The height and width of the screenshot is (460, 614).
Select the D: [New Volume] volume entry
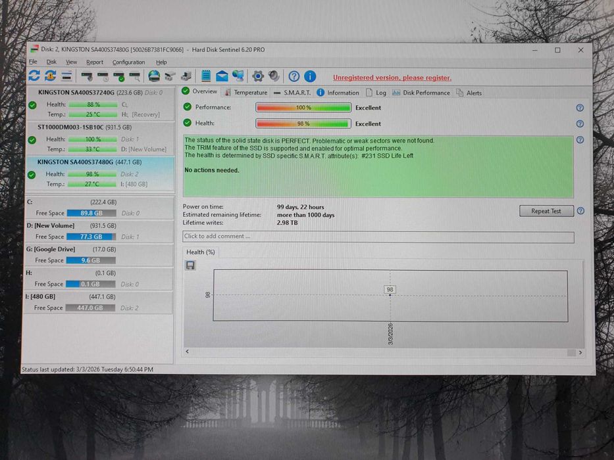tap(99, 231)
